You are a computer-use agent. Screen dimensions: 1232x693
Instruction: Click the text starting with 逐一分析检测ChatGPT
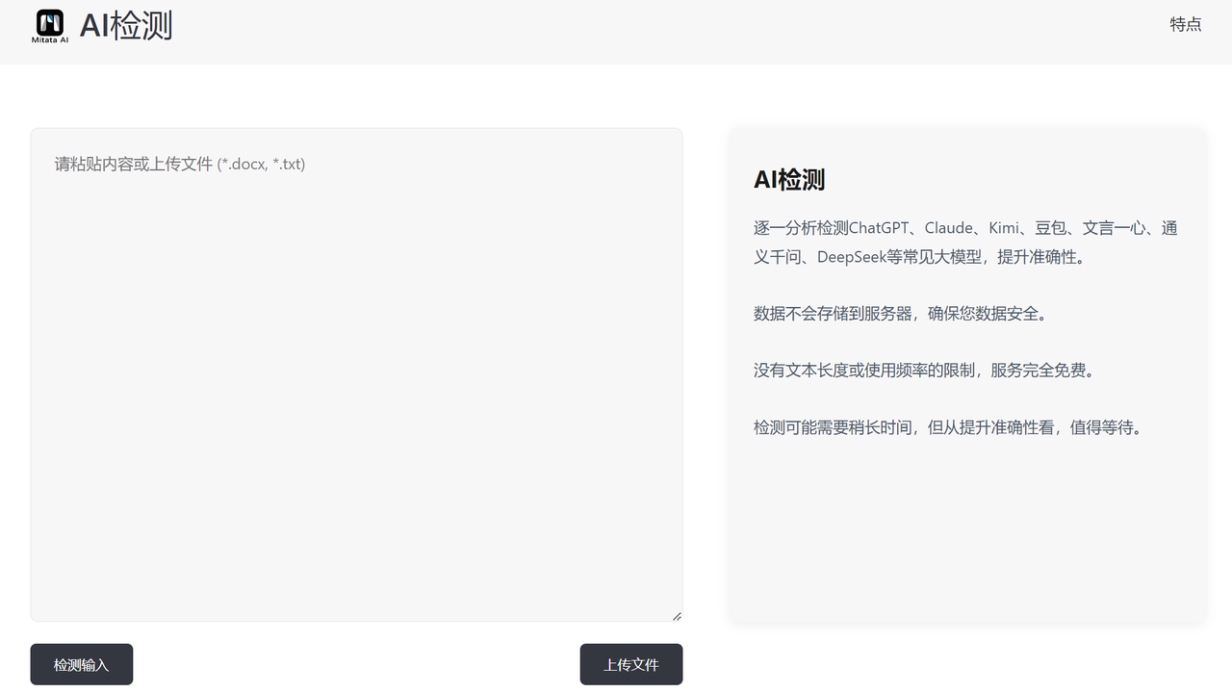965,243
